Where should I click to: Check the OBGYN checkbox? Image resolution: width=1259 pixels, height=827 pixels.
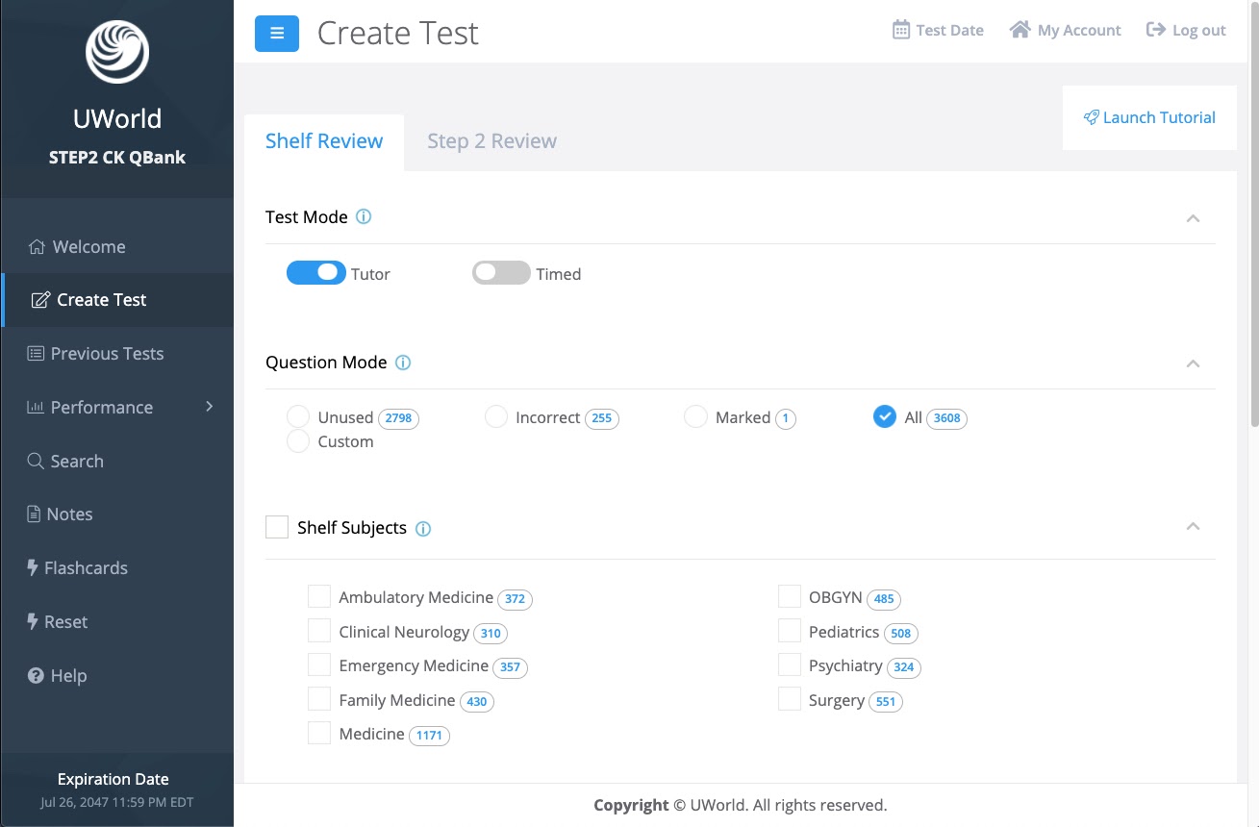tap(790, 596)
